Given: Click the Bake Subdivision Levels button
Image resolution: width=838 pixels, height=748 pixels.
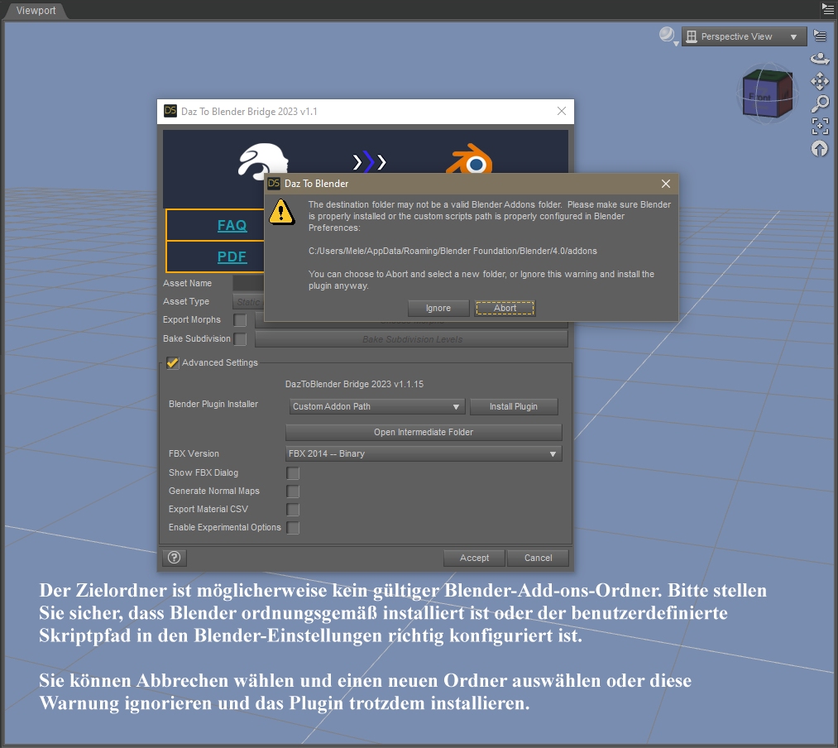Looking at the screenshot, I should pos(411,339).
